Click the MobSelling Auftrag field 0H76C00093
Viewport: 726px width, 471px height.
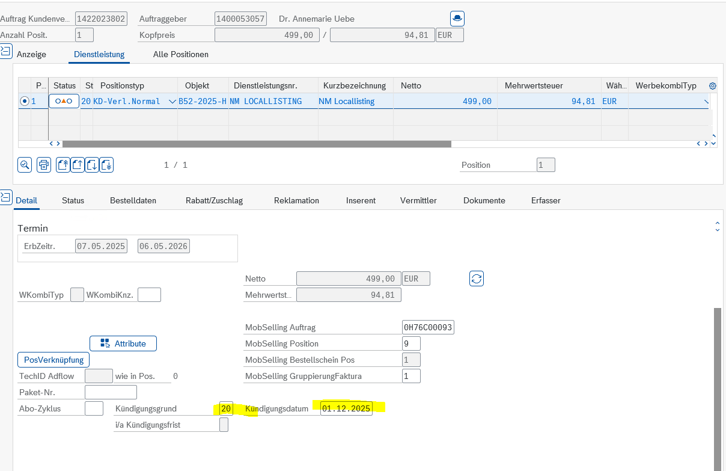428,327
